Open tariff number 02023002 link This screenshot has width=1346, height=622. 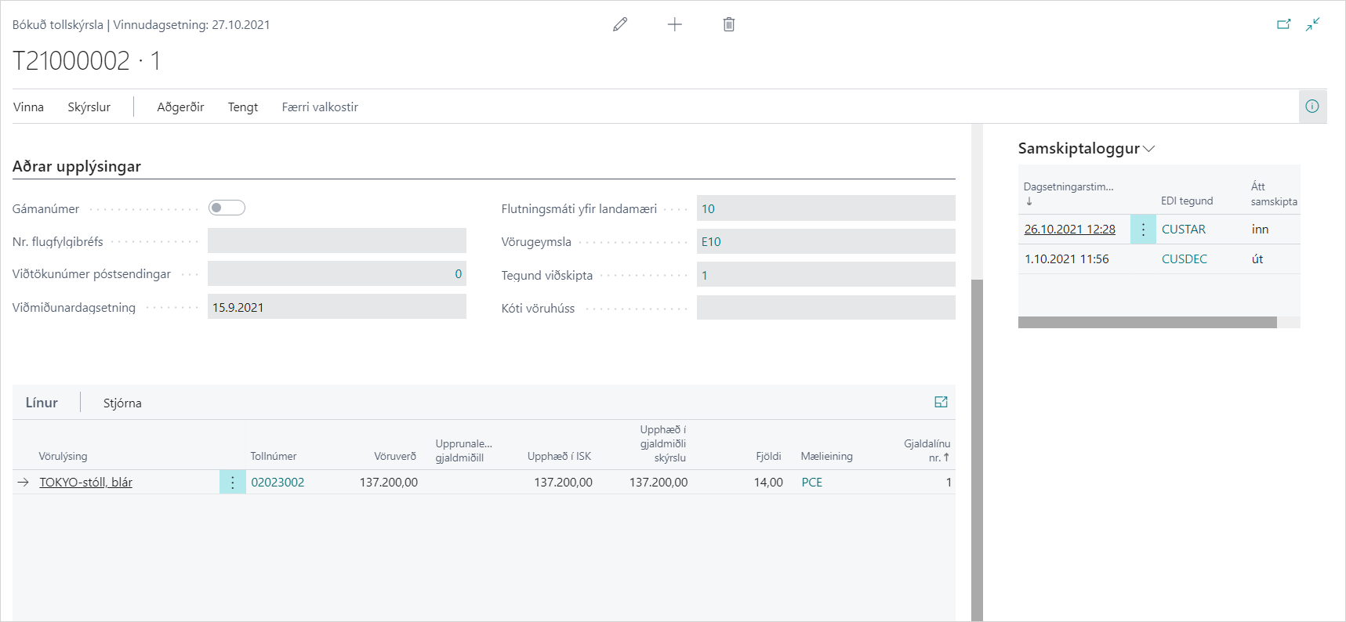coord(278,482)
